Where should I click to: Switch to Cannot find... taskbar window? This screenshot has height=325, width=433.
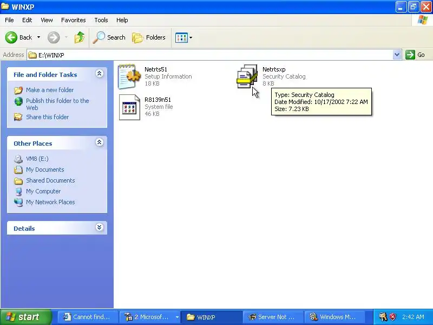pyautogui.click(x=88, y=317)
